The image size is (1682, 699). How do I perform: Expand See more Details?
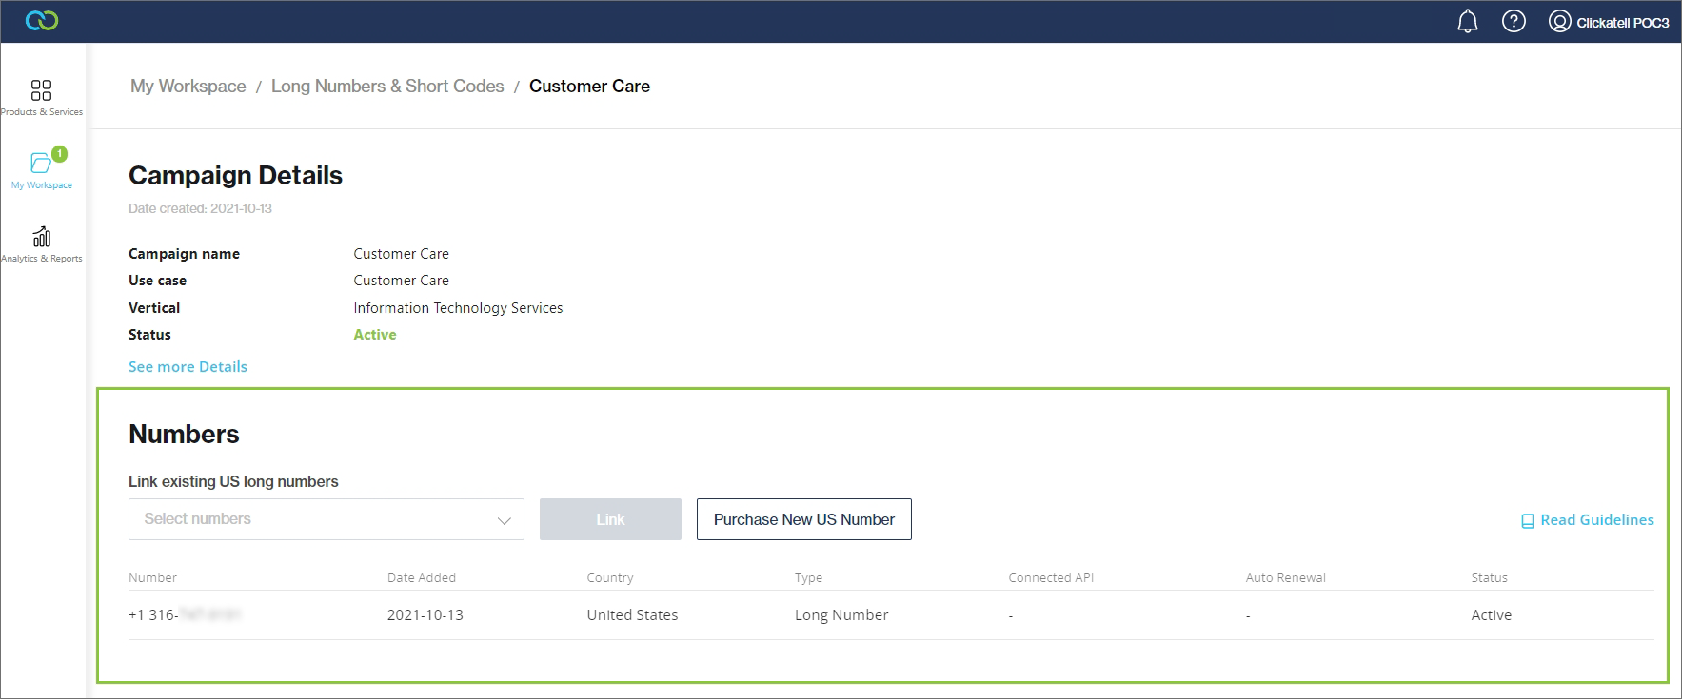(188, 367)
